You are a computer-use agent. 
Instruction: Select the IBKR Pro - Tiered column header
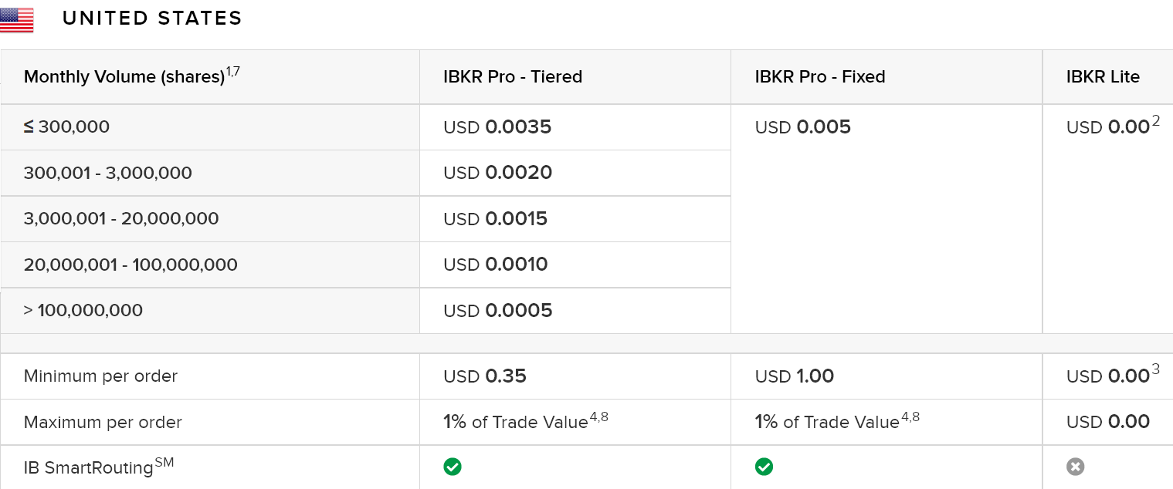coord(513,76)
